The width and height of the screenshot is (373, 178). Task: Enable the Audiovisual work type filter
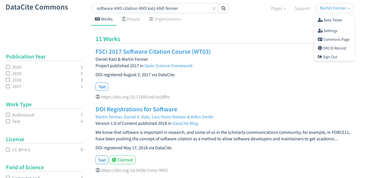tap(8, 115)
